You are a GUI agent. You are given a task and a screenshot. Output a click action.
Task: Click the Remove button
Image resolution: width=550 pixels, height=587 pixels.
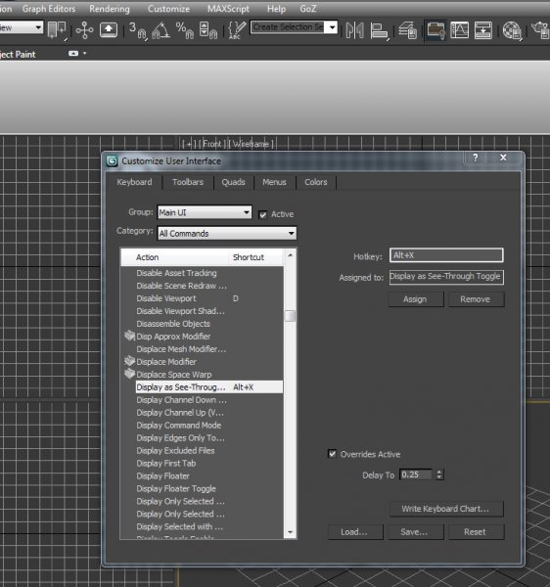[x=476, y=299]
